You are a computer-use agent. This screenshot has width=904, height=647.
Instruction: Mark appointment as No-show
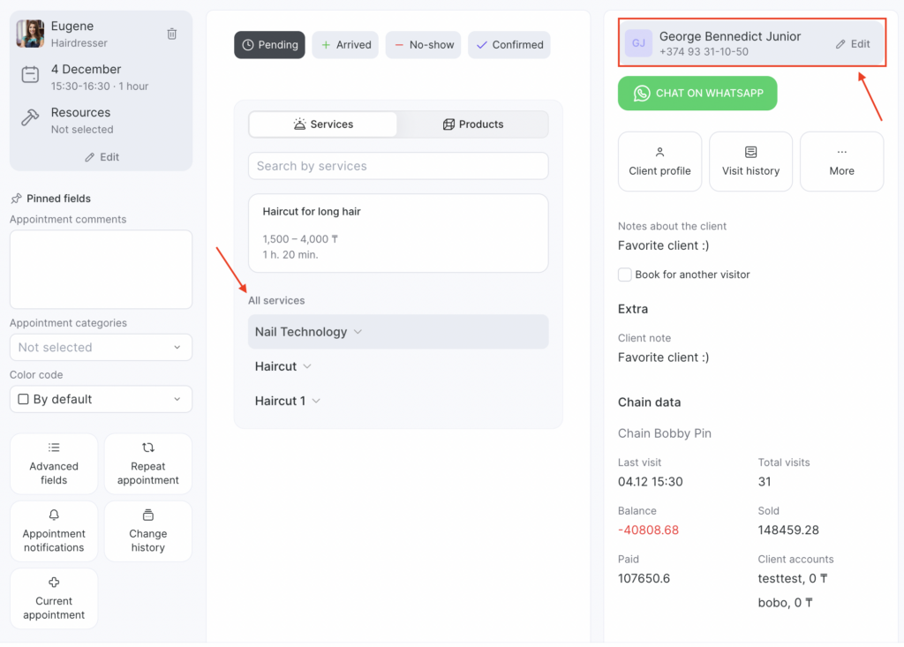click(x=423, y=45)
